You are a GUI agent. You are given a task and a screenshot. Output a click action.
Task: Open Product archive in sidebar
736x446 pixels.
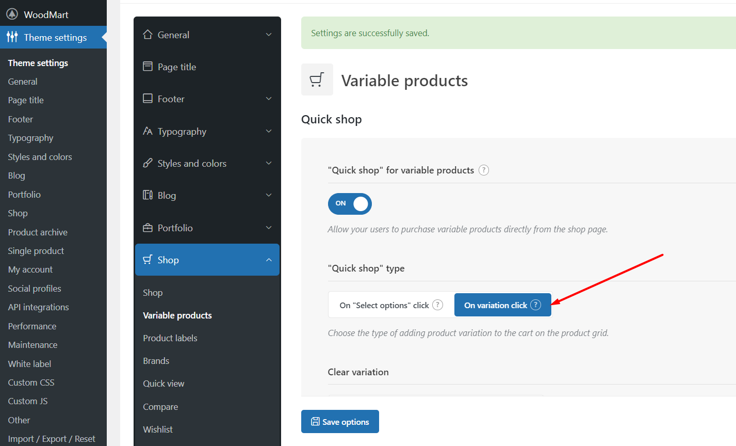pos(38,232)
